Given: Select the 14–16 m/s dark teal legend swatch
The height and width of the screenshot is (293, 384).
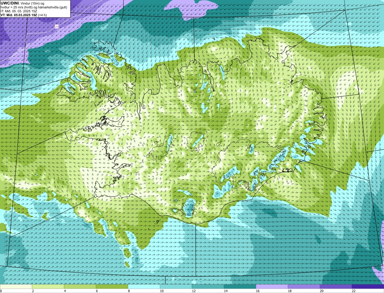Looking at the screenshot, I should 240,286.
